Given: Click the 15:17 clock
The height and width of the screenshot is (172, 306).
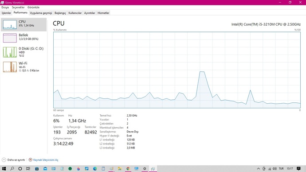Looking at the screenshot, I should pos(290,169).
